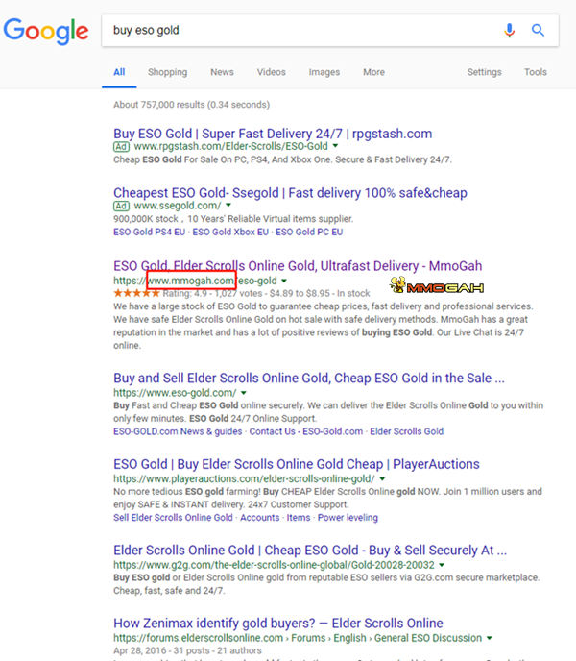This screenshot has width=576, height=661.
Task: Open the rpgstash Buy ESO Gold ad title
Action: tap(273, 134)
